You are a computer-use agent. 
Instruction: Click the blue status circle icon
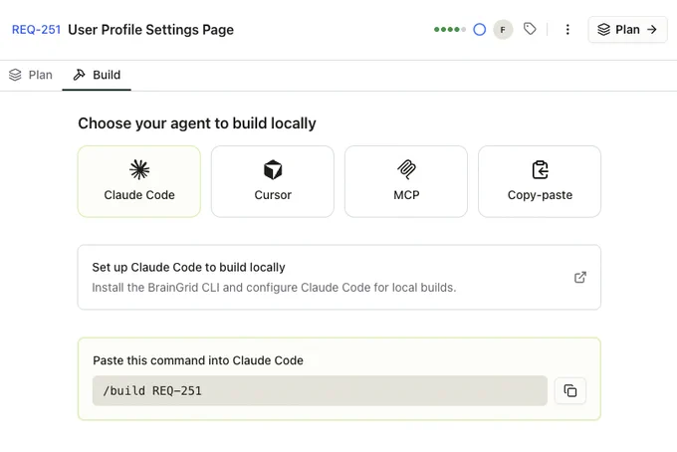click(479, 29)
